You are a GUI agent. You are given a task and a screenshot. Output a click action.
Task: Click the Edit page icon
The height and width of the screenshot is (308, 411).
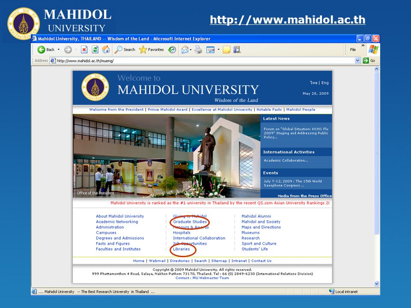point(211,50)
